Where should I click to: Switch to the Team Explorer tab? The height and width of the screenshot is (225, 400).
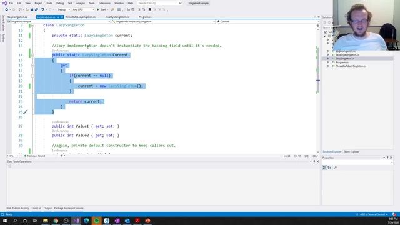point(351,151)
